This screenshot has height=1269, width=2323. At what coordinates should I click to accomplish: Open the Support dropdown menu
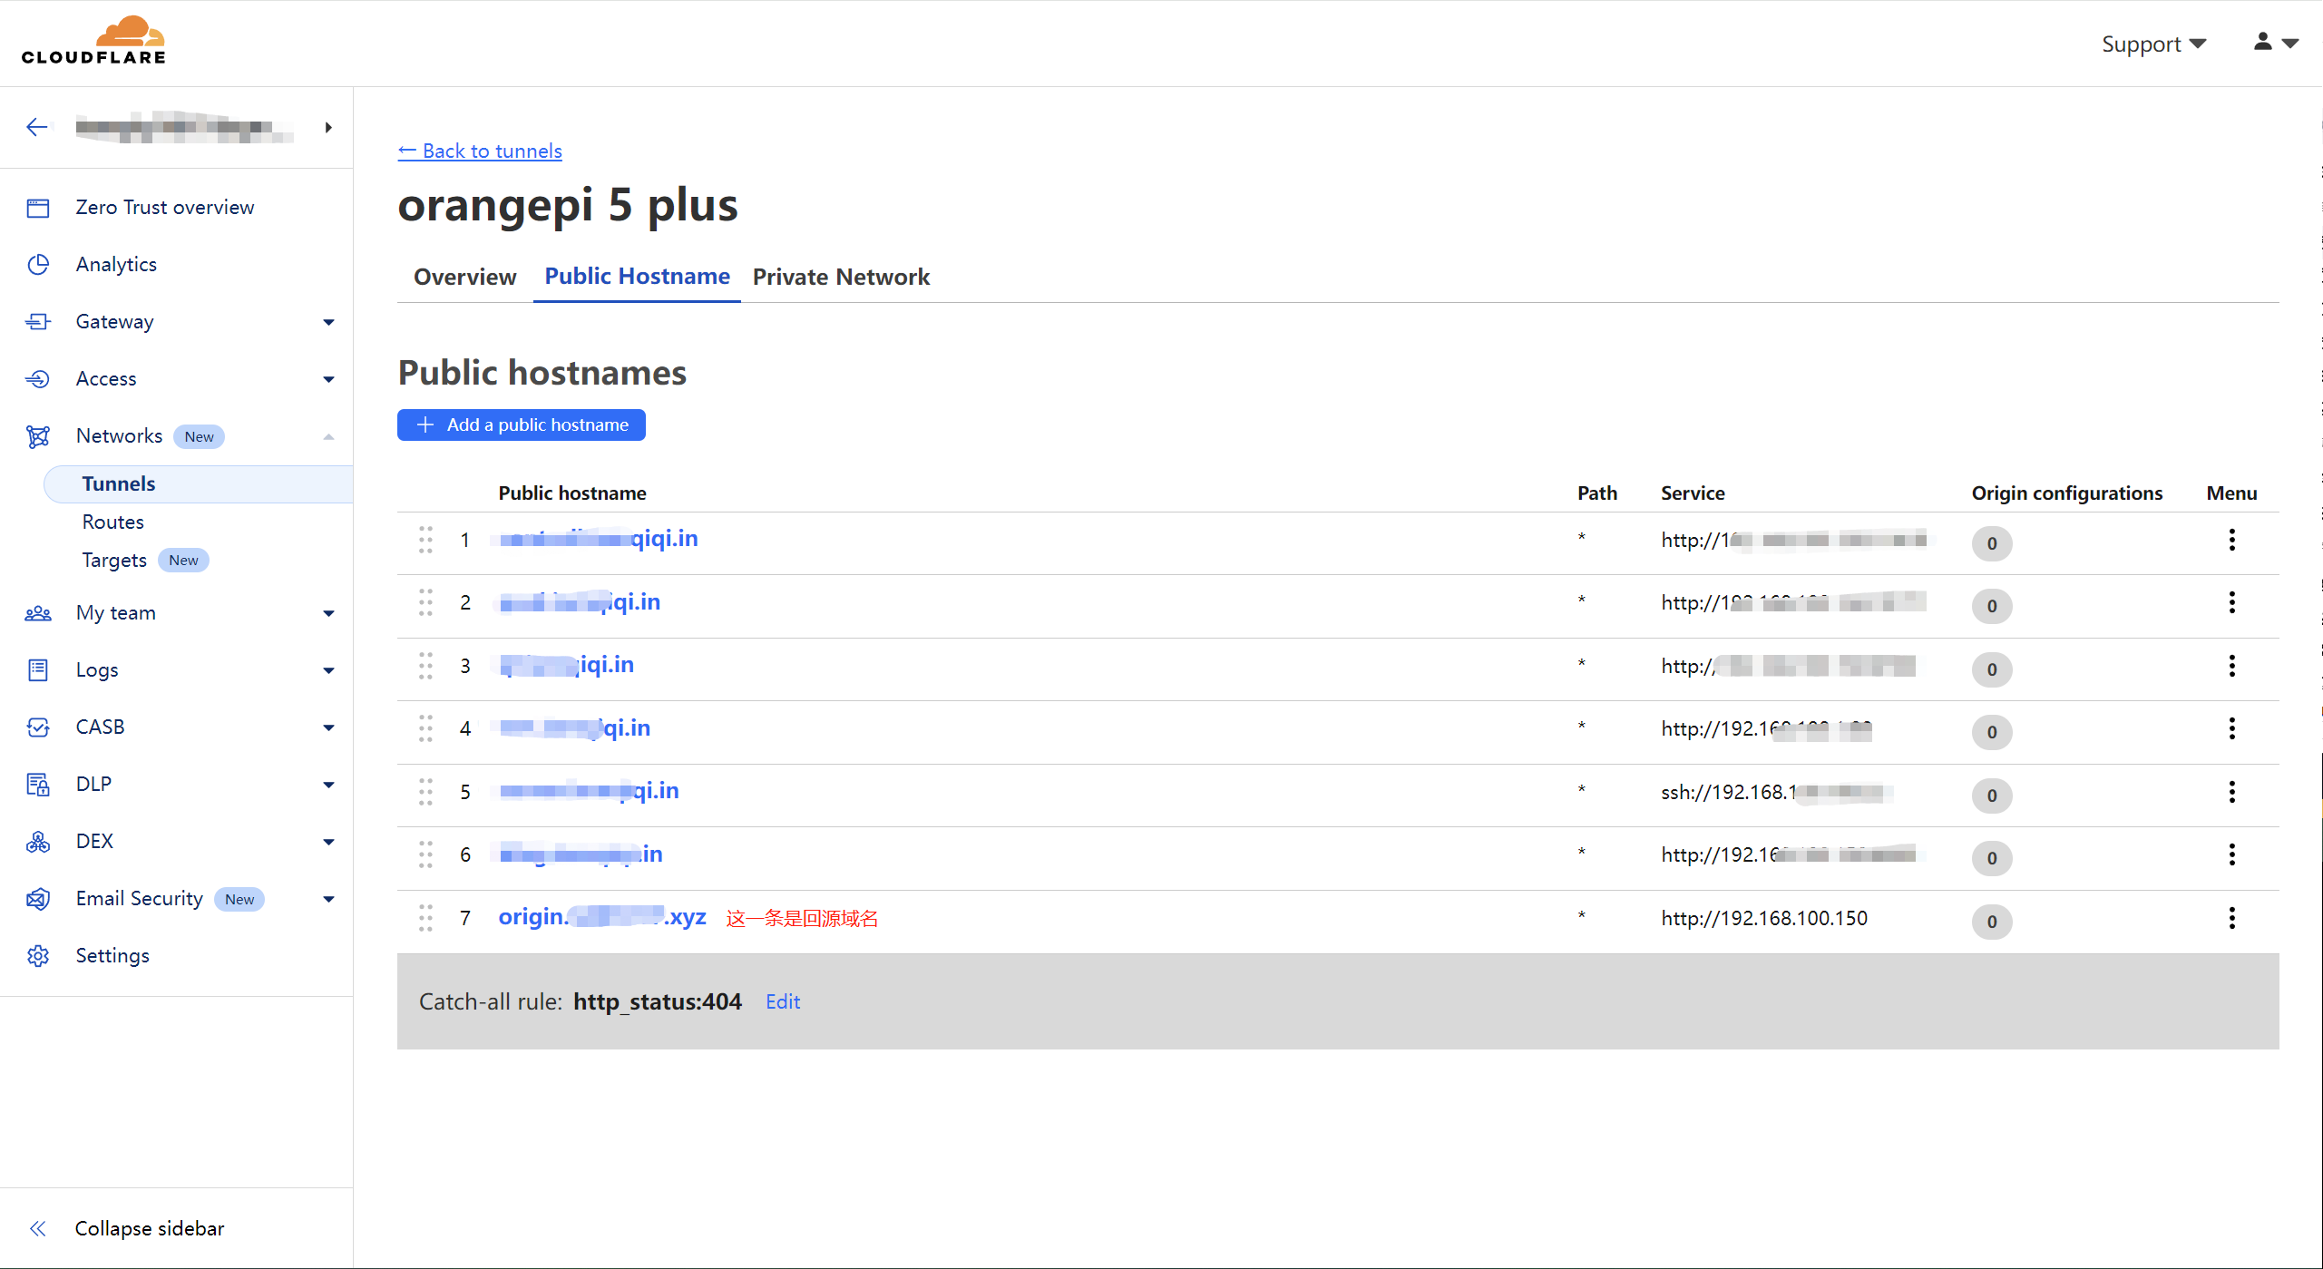(x=2153, y=44)
